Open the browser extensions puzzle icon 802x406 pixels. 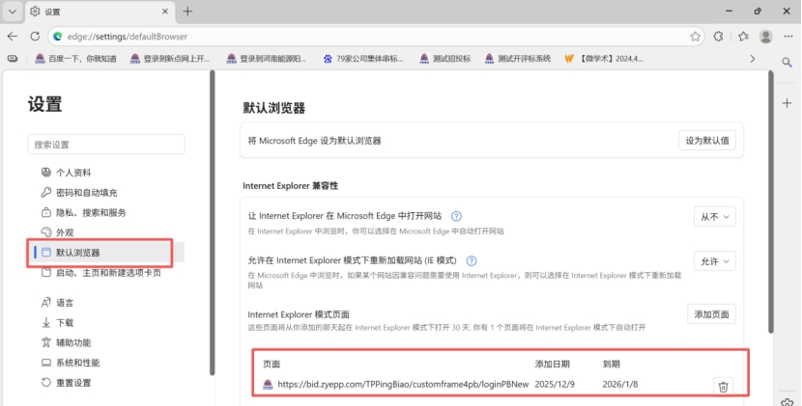(x=719, y=37)
